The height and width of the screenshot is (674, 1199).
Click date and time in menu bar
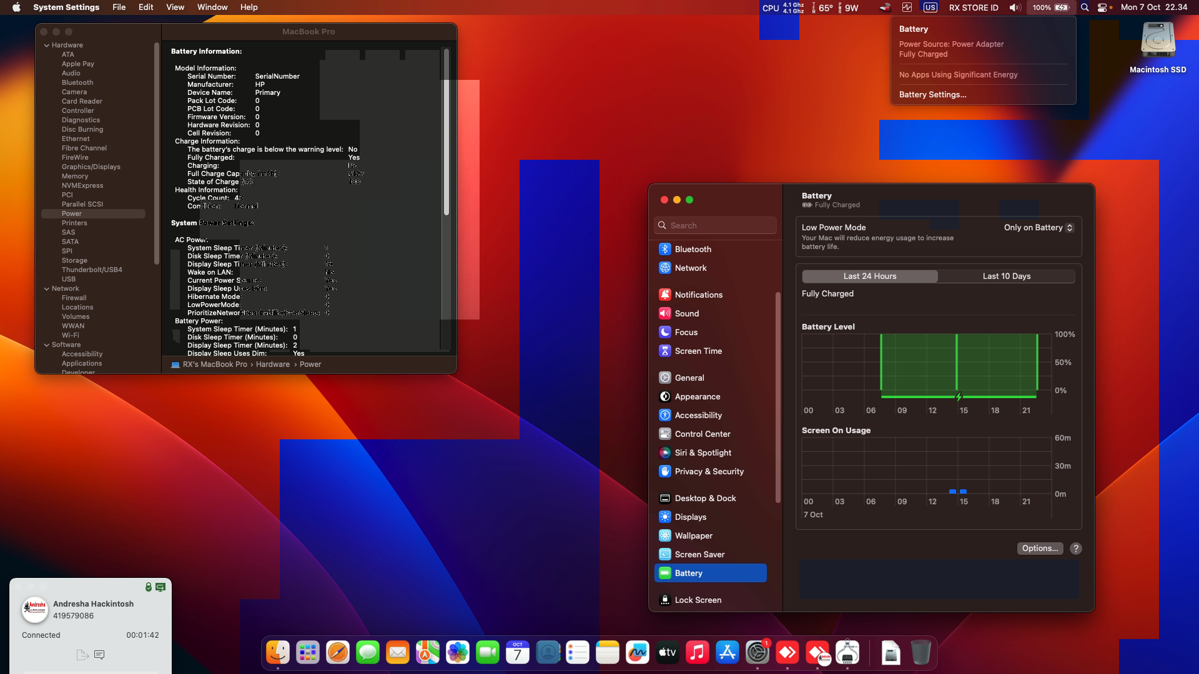pos(1153,7)
